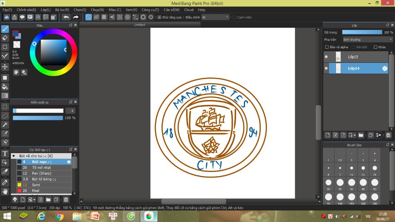The width and height of the screenshot is (395, 222).
Task: Open the Pha trộn blend mode dropdown
Action: pos(368,40)
